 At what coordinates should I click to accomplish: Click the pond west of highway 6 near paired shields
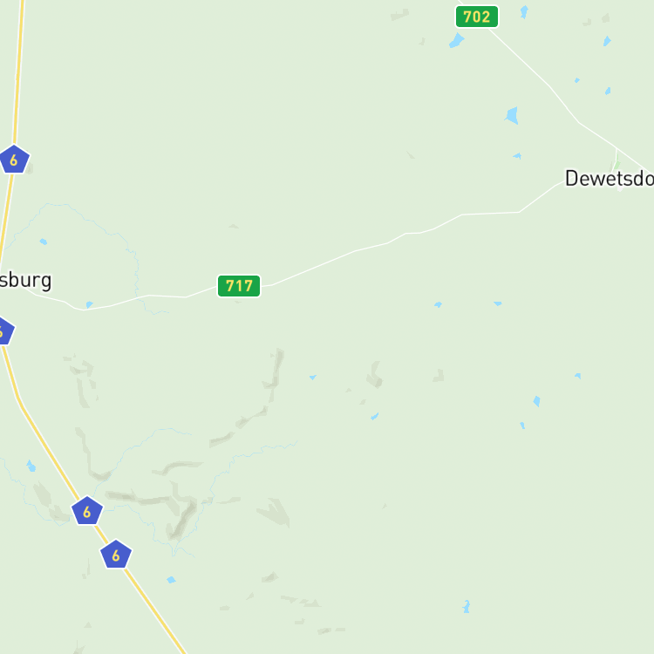pyautogui.click(x=31, y=466)
